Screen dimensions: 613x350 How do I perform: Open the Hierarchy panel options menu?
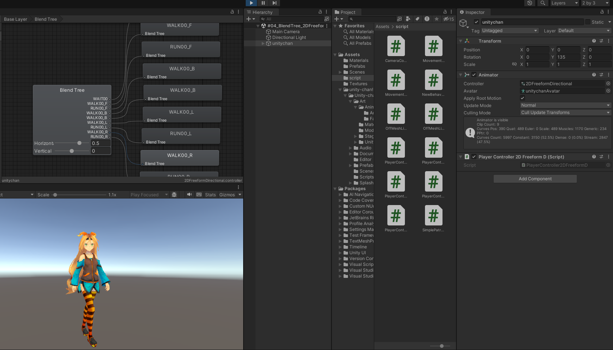[326, 12]
